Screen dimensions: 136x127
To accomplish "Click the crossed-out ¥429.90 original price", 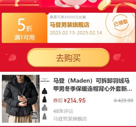I will pyautogui.click(x=123, y=100).
